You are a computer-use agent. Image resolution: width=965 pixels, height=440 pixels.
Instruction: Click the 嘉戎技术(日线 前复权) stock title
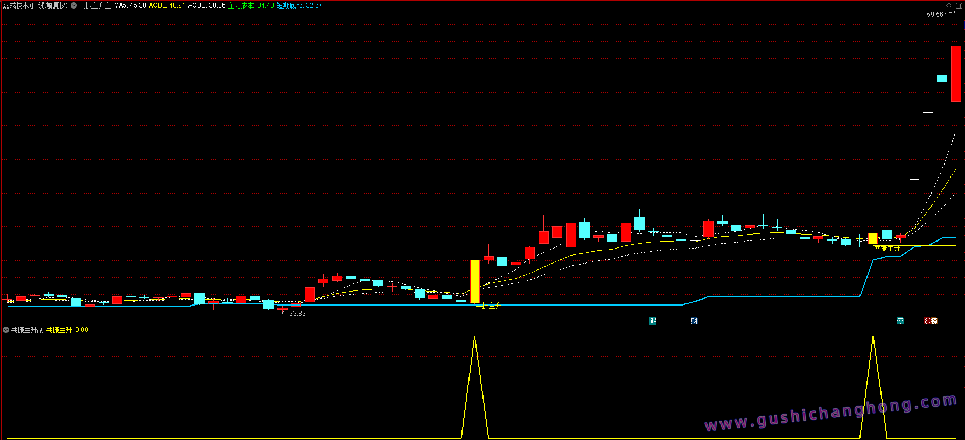point(36,5)
